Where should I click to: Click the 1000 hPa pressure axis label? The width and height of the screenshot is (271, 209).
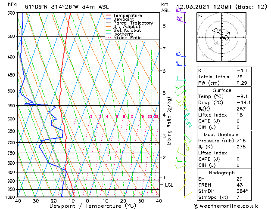(x=11, y=197)
